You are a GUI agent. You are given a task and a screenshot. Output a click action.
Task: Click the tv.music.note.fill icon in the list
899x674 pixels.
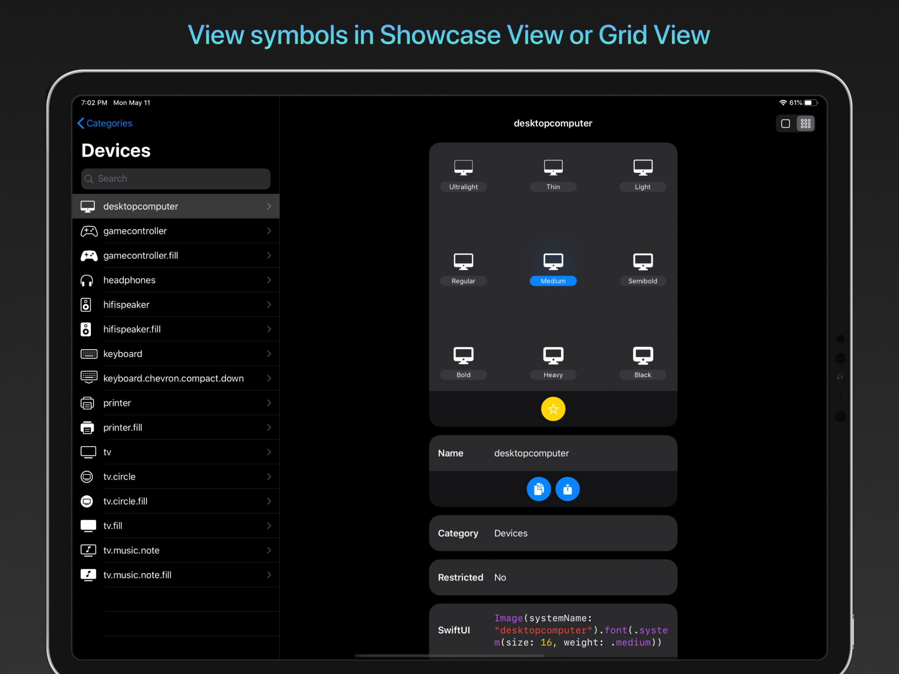(x=88, y=575)
